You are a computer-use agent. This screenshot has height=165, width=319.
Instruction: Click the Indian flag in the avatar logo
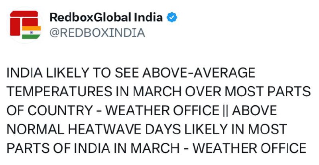click(32, 33)
